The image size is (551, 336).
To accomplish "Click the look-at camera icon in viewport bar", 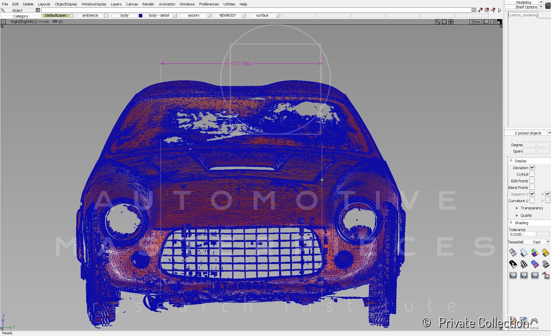I will (x=444, y=22).
